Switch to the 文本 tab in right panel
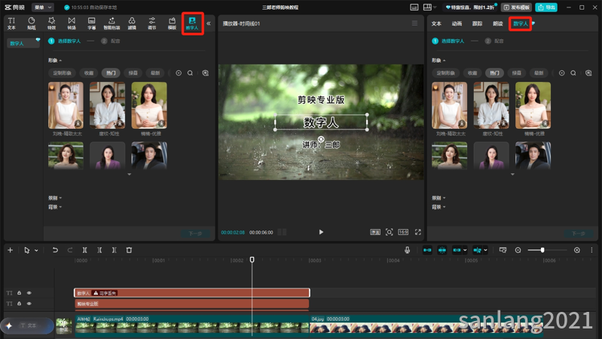Viewport: 602px width, 339px height. 436,23
